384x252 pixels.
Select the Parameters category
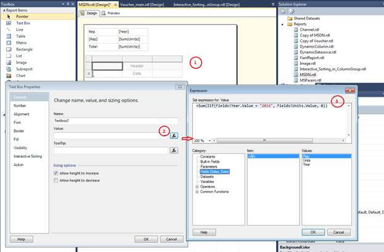point(209,166)
